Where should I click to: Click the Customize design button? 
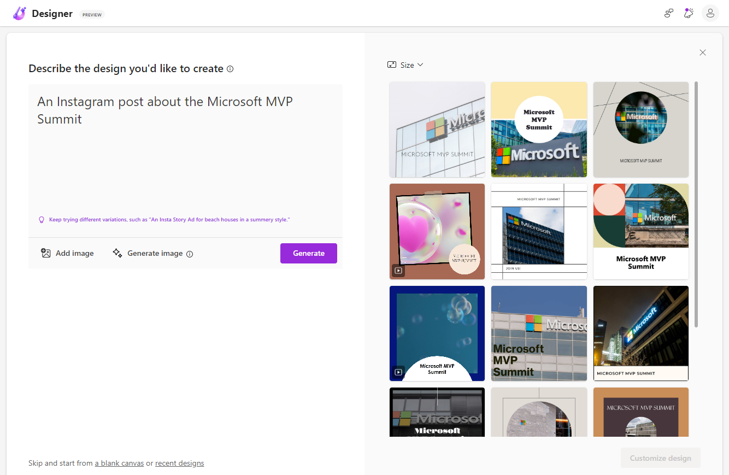pyautogui.click(x=660, y=458)
